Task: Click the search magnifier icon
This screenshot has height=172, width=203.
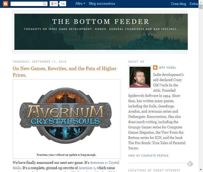Action: (44, 4)
